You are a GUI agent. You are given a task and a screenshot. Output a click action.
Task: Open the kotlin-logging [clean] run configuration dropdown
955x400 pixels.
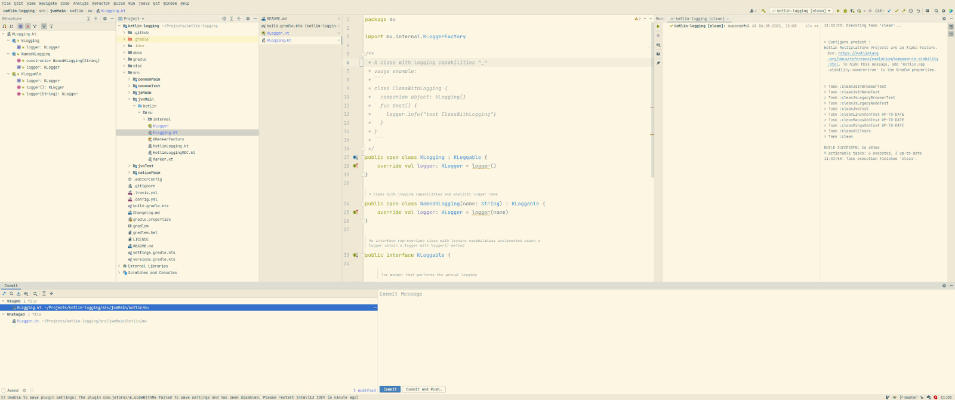pos(802,11)
